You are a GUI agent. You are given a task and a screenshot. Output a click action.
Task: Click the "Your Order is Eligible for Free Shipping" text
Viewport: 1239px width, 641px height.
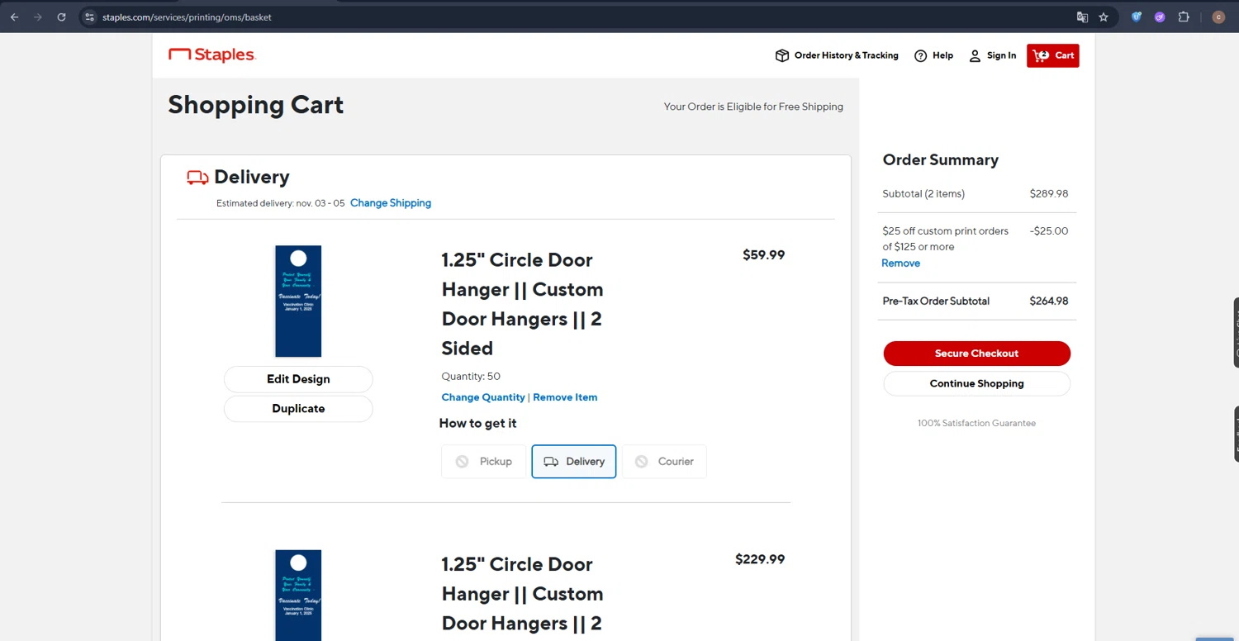coord(753,107)
